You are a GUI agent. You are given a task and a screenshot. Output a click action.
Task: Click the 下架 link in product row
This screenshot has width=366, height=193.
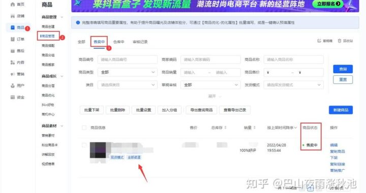tap(334, 157)
